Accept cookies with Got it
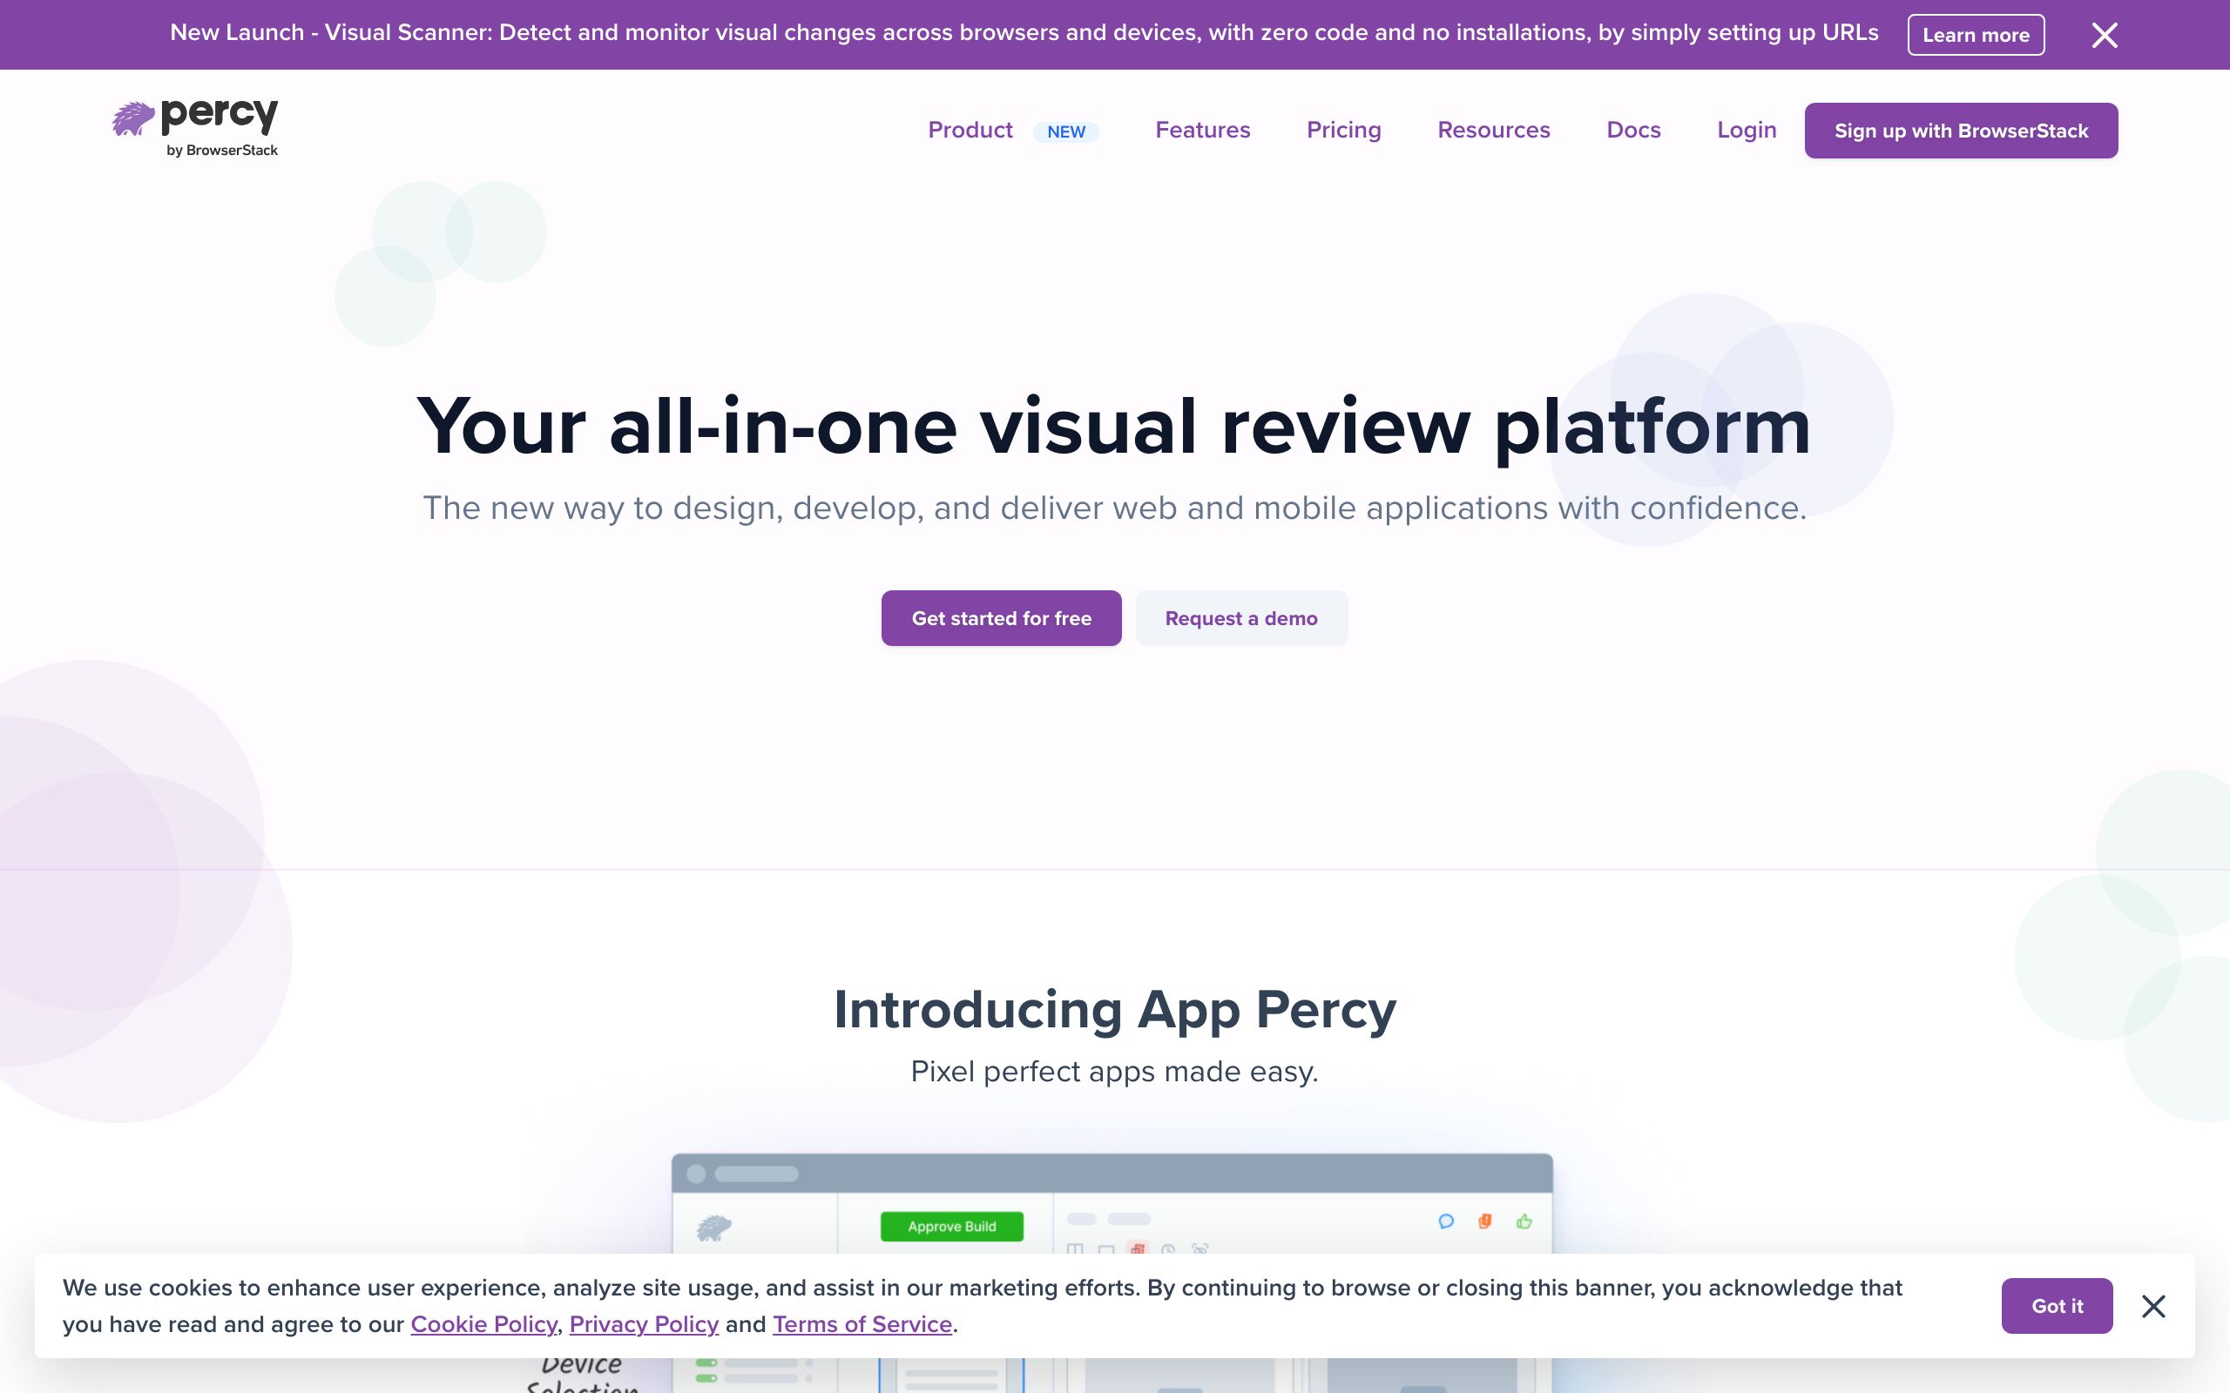 [2057, 1305]
